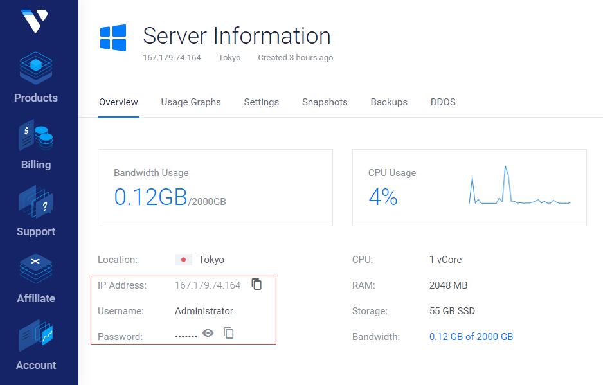The image size is (603, 385).
Task: Switch to the Usage Graphs tab
Action: (x=191, y=102)
